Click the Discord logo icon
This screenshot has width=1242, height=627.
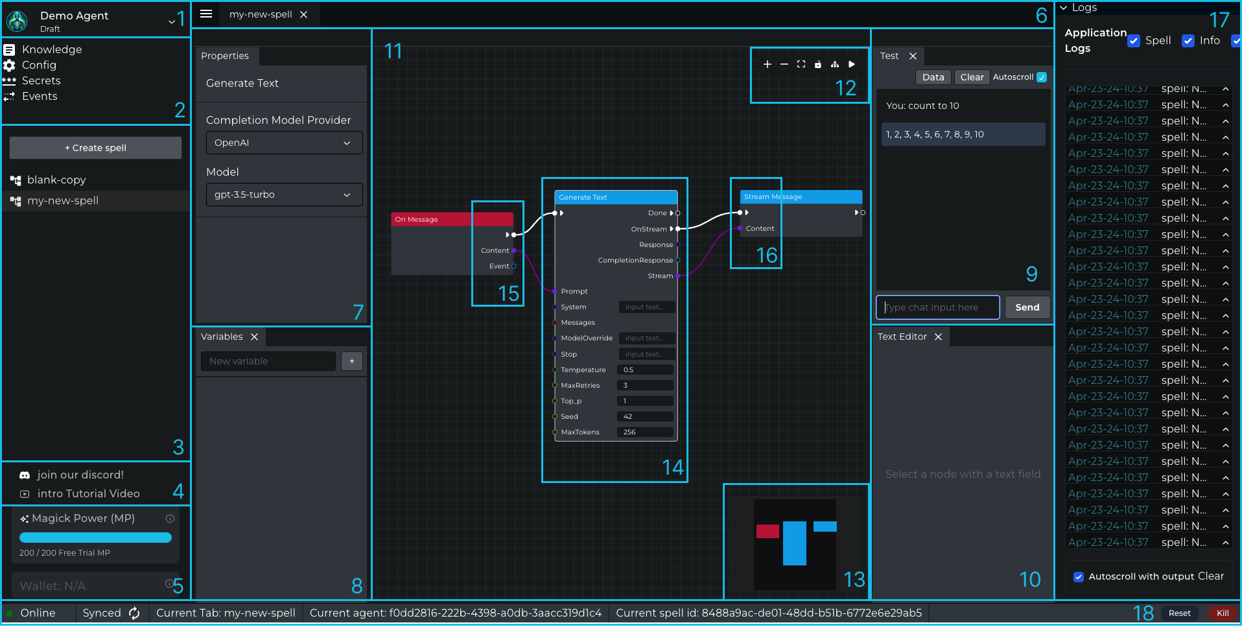(25, 475)
